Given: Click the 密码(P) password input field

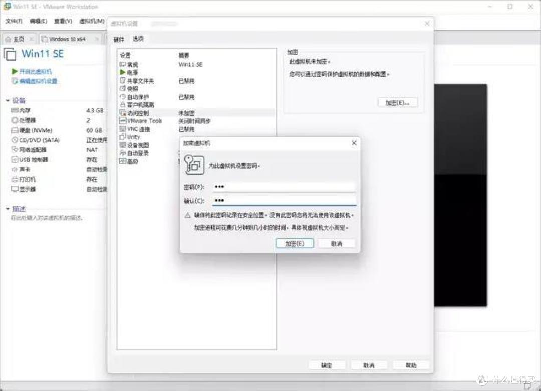Looking at the screenshot, I should [284, 187].
